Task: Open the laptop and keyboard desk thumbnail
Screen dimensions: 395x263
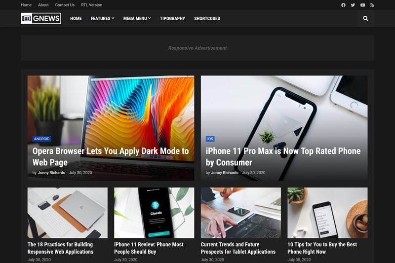Action: point(68,213)
